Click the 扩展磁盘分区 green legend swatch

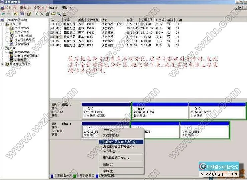(75, 176)
